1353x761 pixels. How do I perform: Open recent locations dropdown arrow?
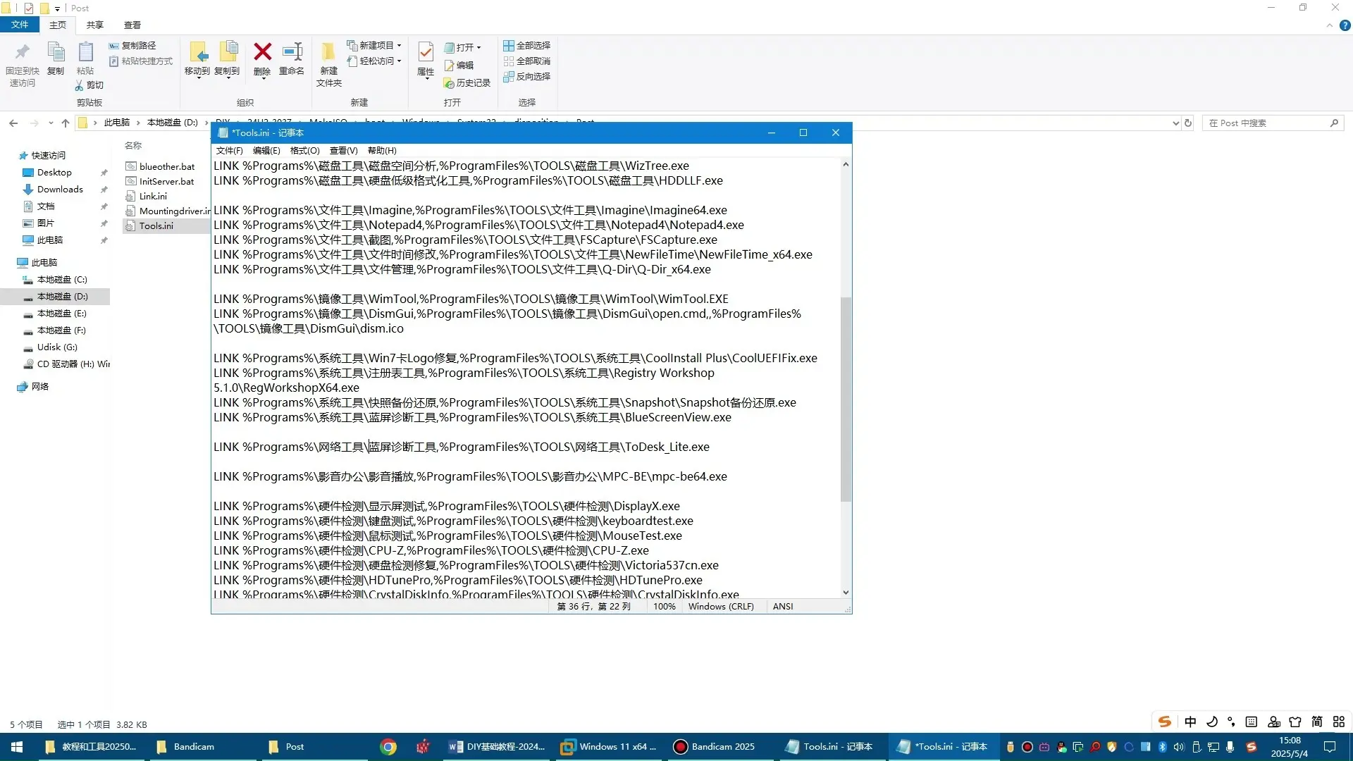coord(51,123)
